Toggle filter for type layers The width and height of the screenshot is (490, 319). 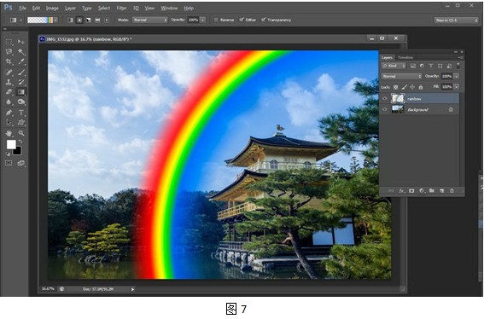tap(431, 66)
